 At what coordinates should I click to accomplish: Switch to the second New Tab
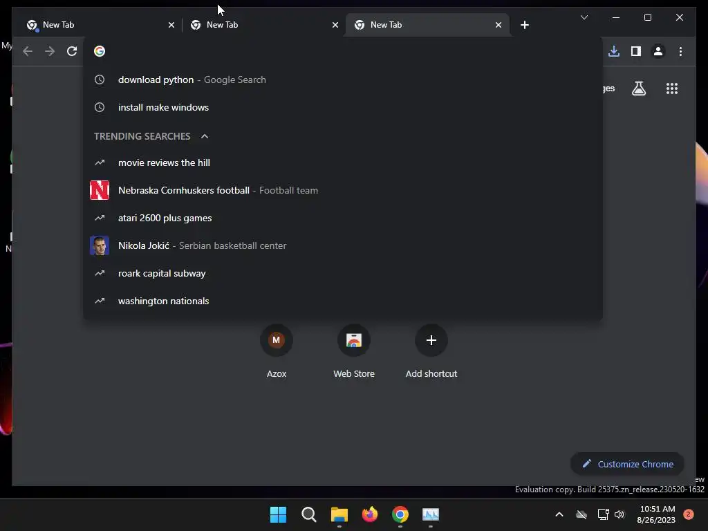tap(262, 25)
